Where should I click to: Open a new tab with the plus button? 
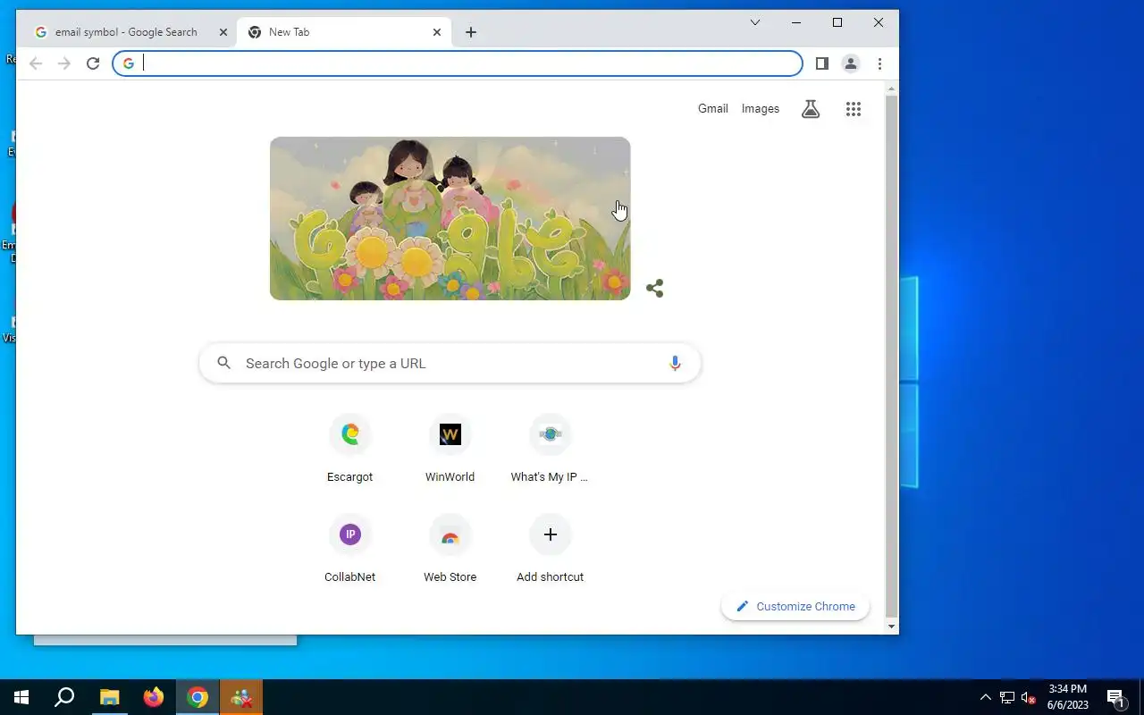471,32
